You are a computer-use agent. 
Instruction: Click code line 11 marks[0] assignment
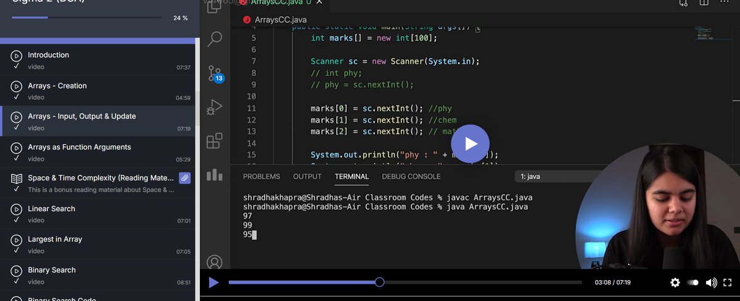(381, 108)
